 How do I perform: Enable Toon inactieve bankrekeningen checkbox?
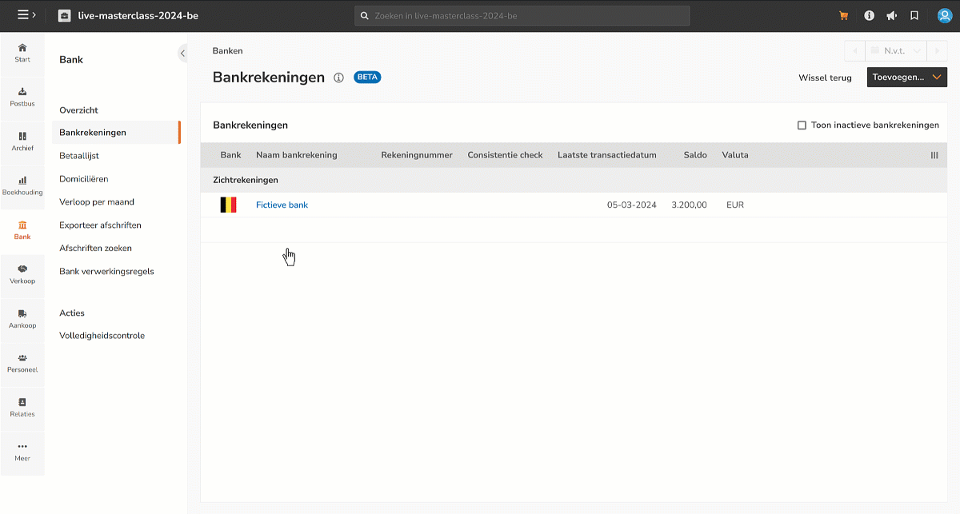point(802,126)
